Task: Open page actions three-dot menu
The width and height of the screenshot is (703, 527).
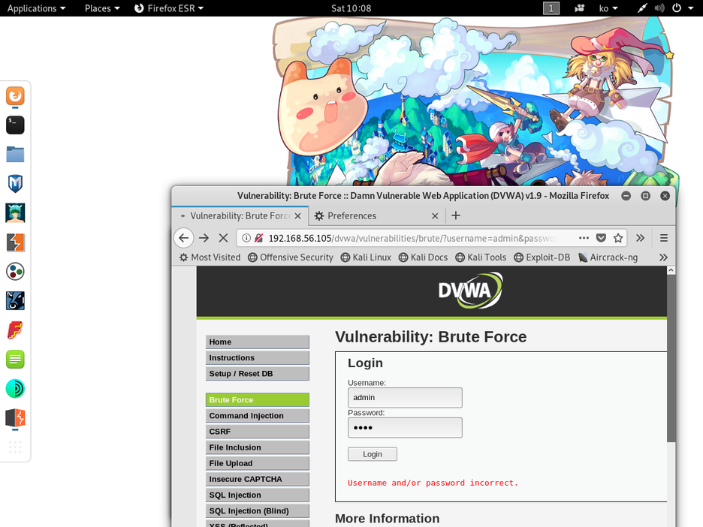Action: click(x=584, y=238)
